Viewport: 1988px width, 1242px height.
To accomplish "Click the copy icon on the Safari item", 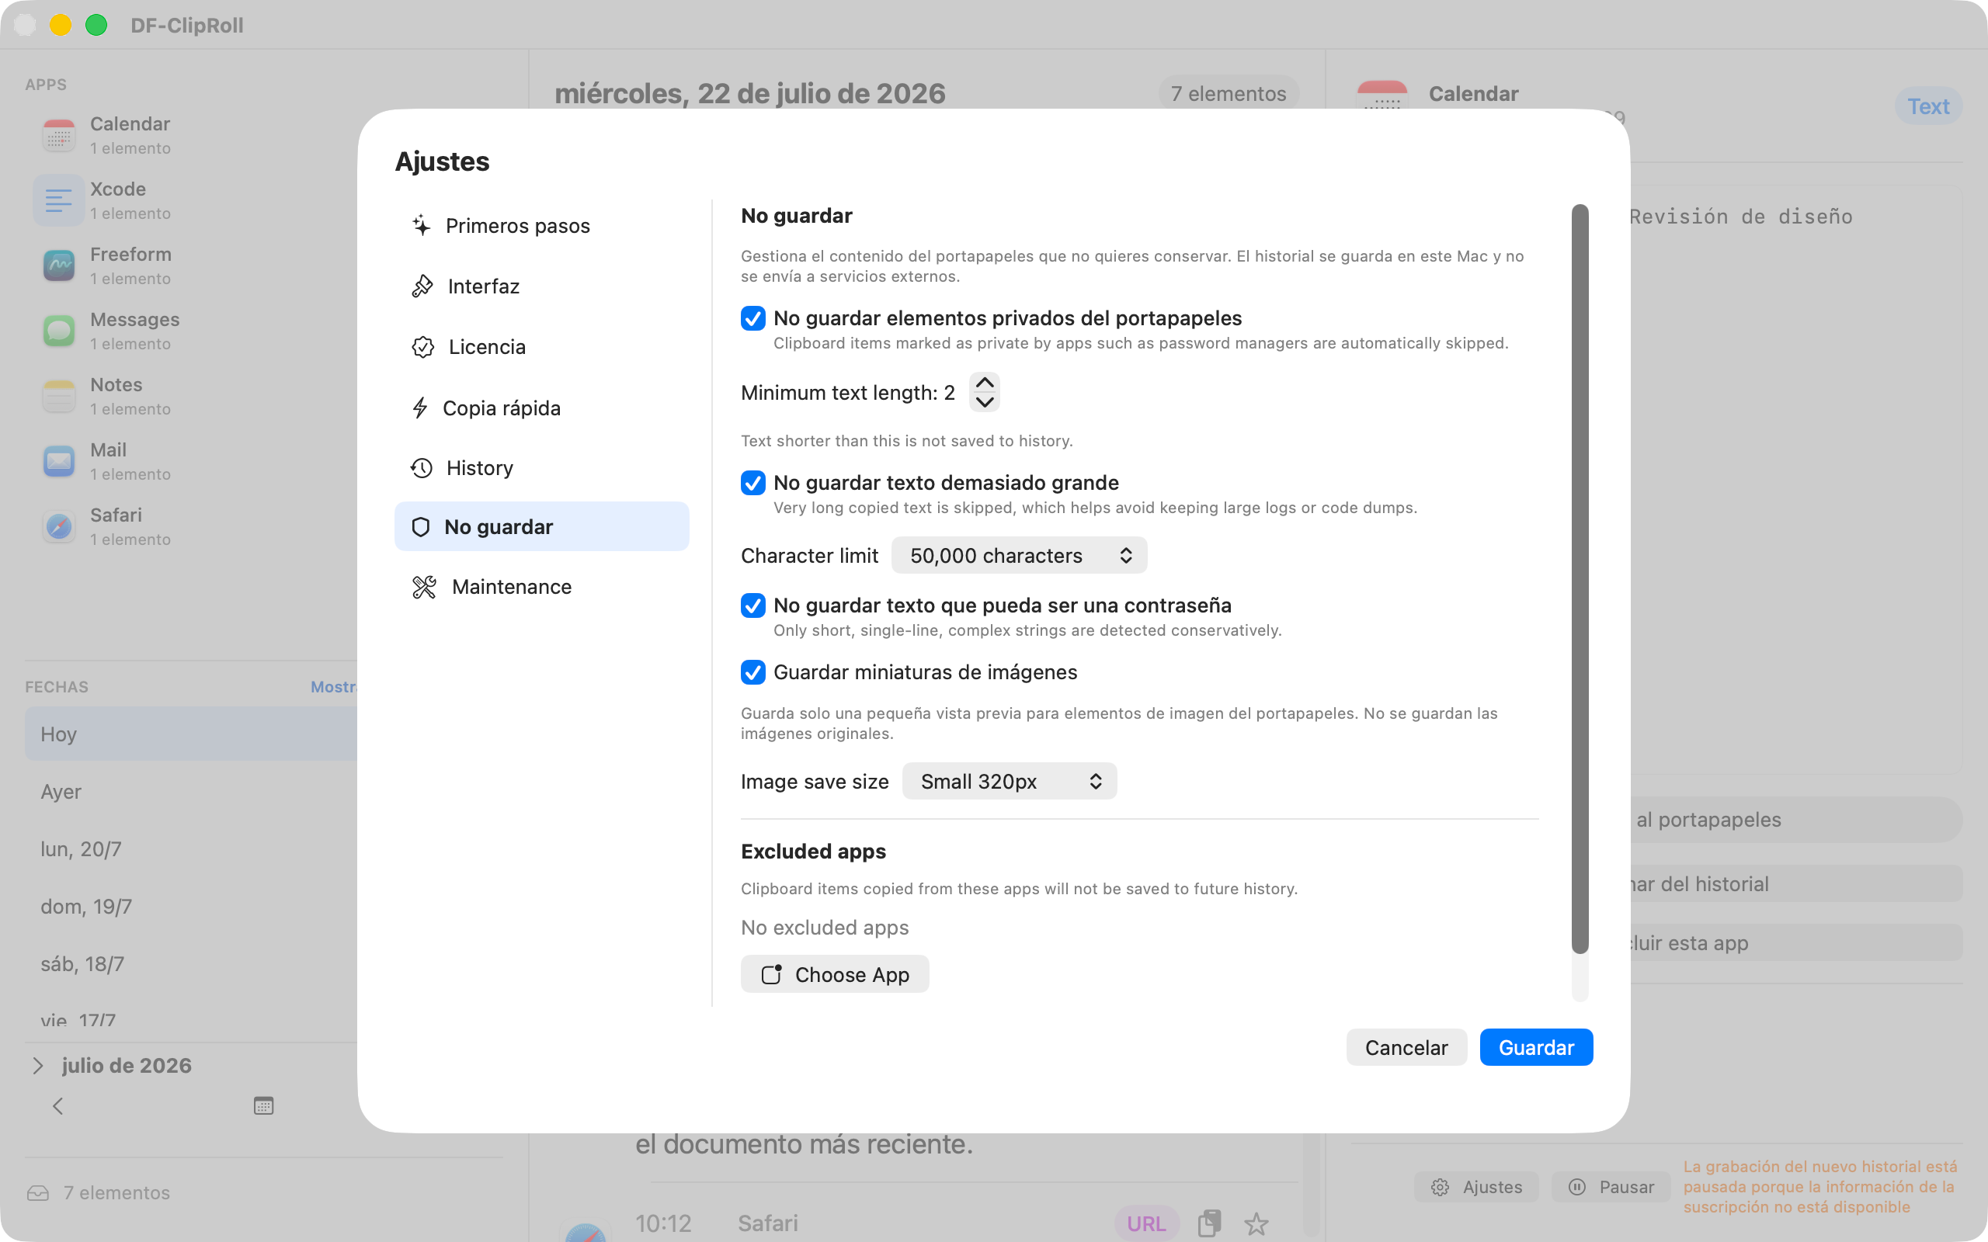I will 1209,1223.
